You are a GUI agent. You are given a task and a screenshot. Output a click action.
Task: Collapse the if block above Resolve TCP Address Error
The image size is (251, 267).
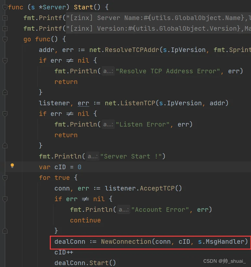click(x=5, y=61)
